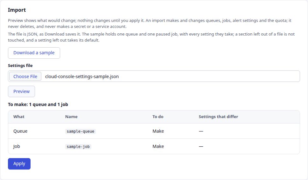Click the To do column header
The width and height of the screenshot is (308, 180).
click(x=158, y=117)
